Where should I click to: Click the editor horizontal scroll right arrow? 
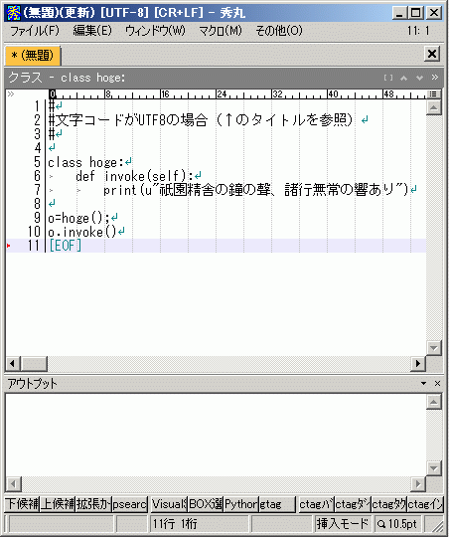(418, 363)
